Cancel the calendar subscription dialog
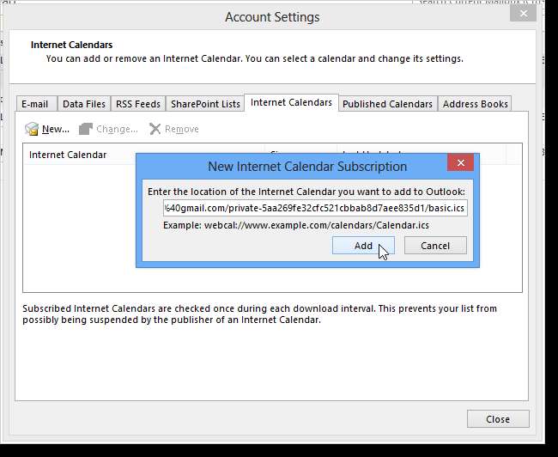The height and width of the screenshot is (457, 558). coord(435,246)
